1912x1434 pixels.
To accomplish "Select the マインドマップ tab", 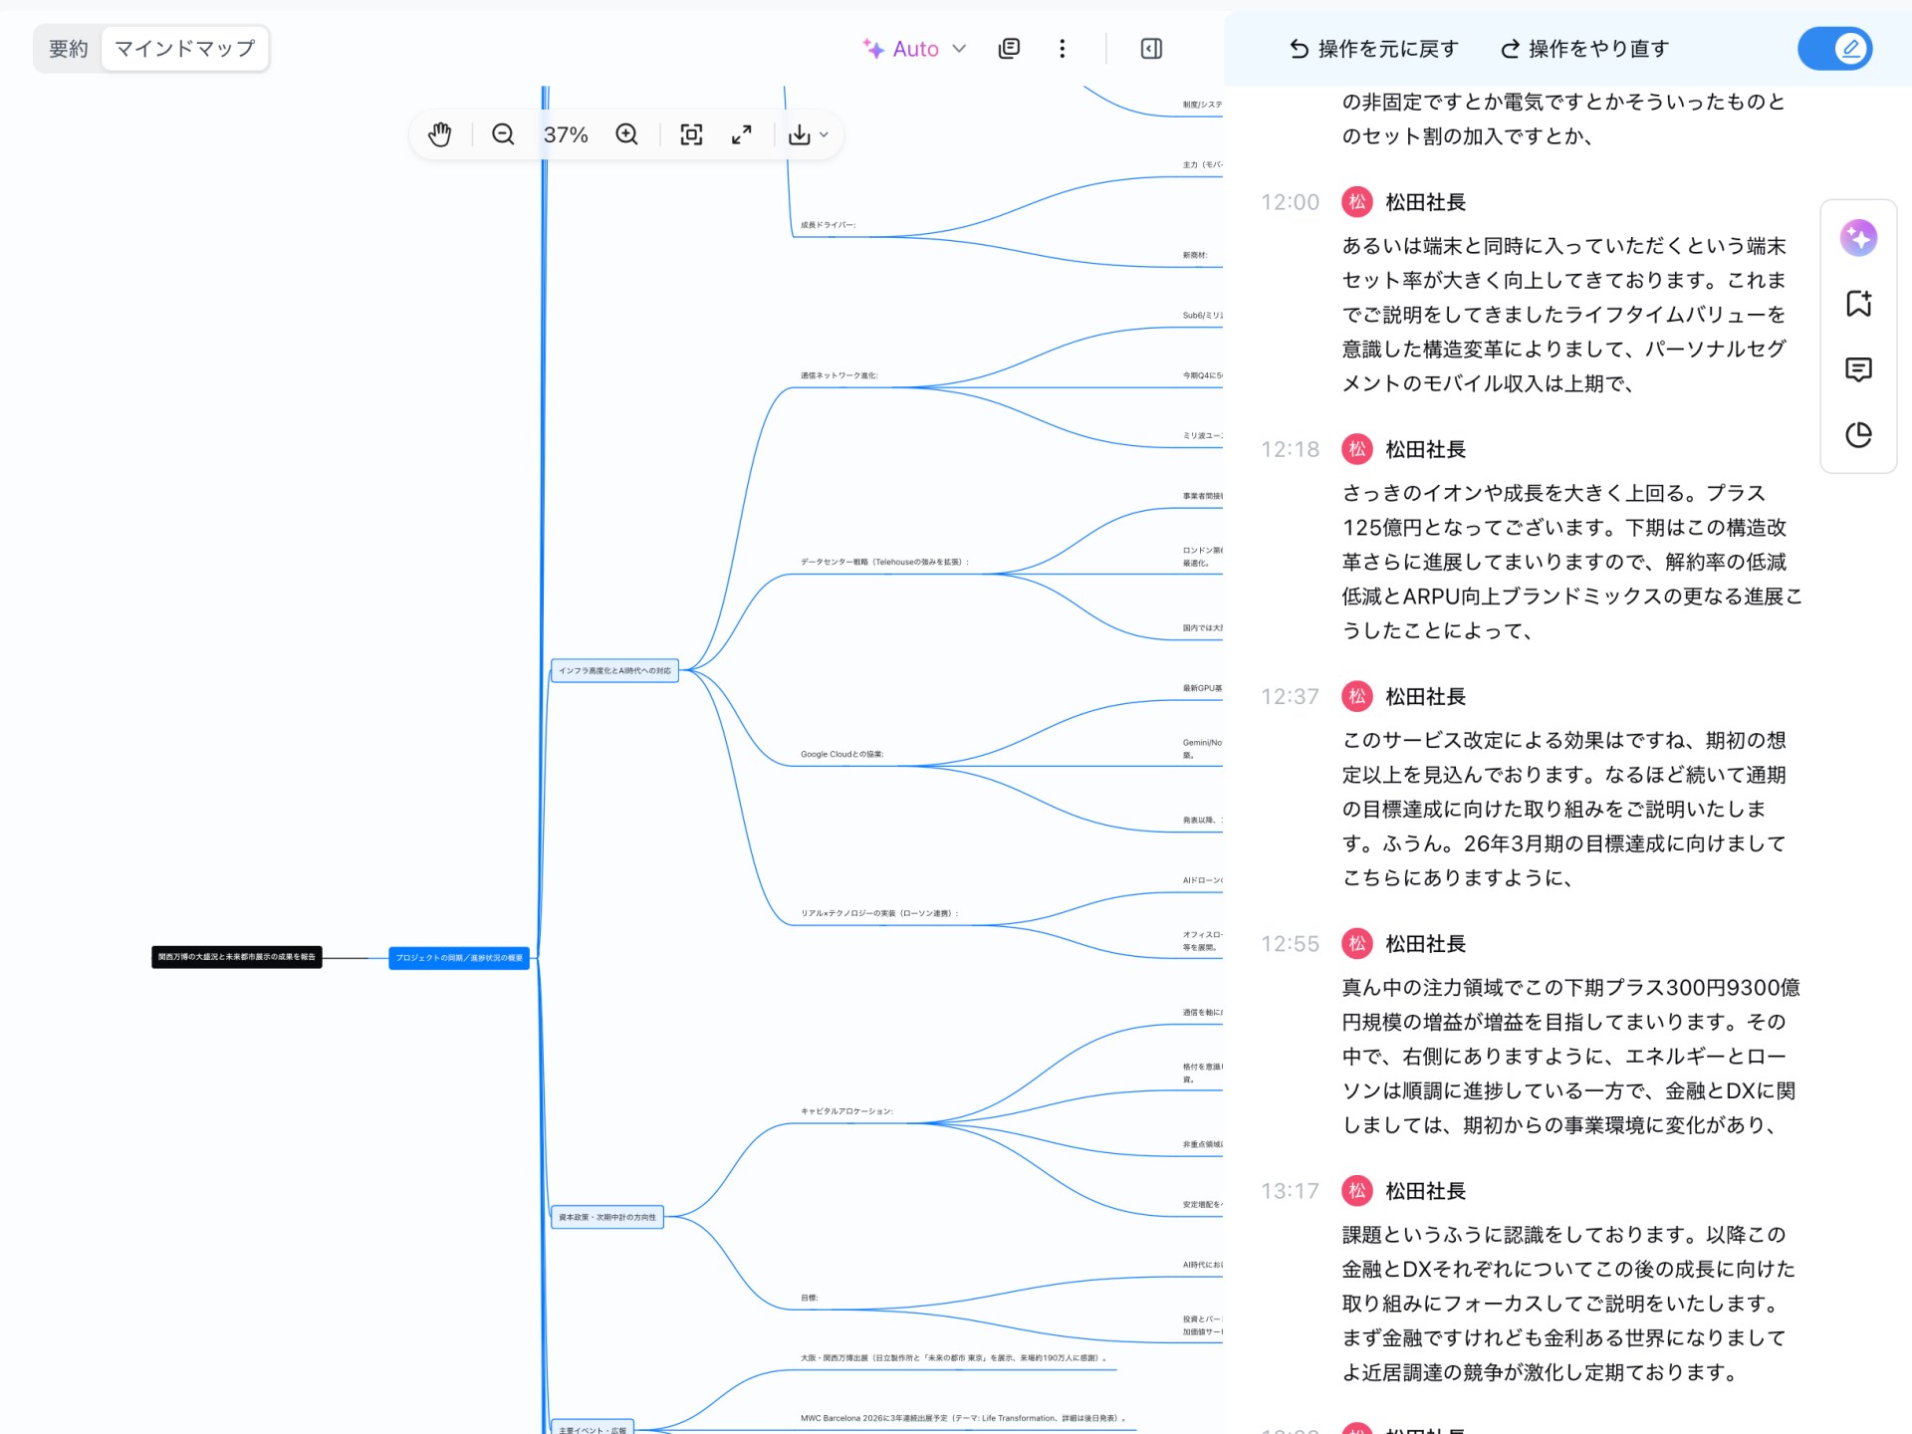I will click(x=185, y=49).
